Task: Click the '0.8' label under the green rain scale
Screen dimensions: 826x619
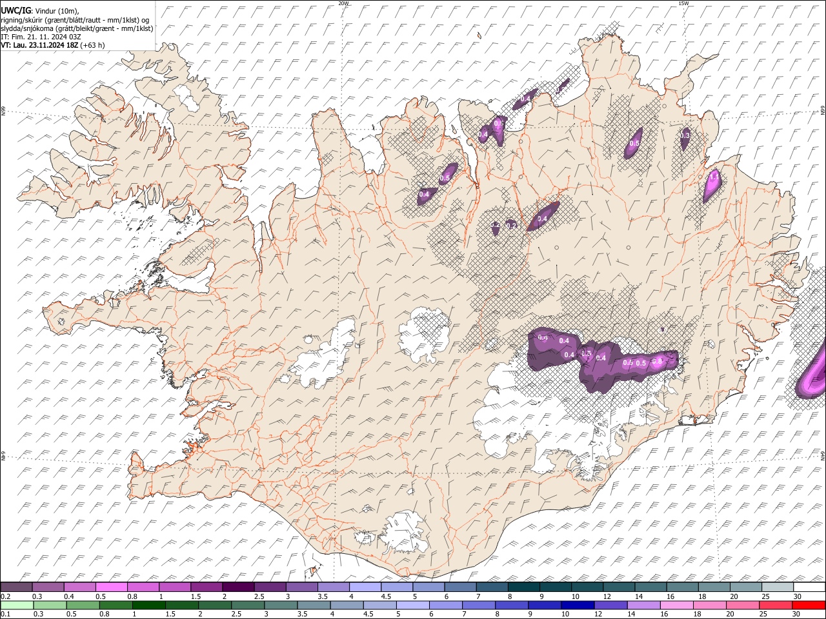Action: pos(105,614)
